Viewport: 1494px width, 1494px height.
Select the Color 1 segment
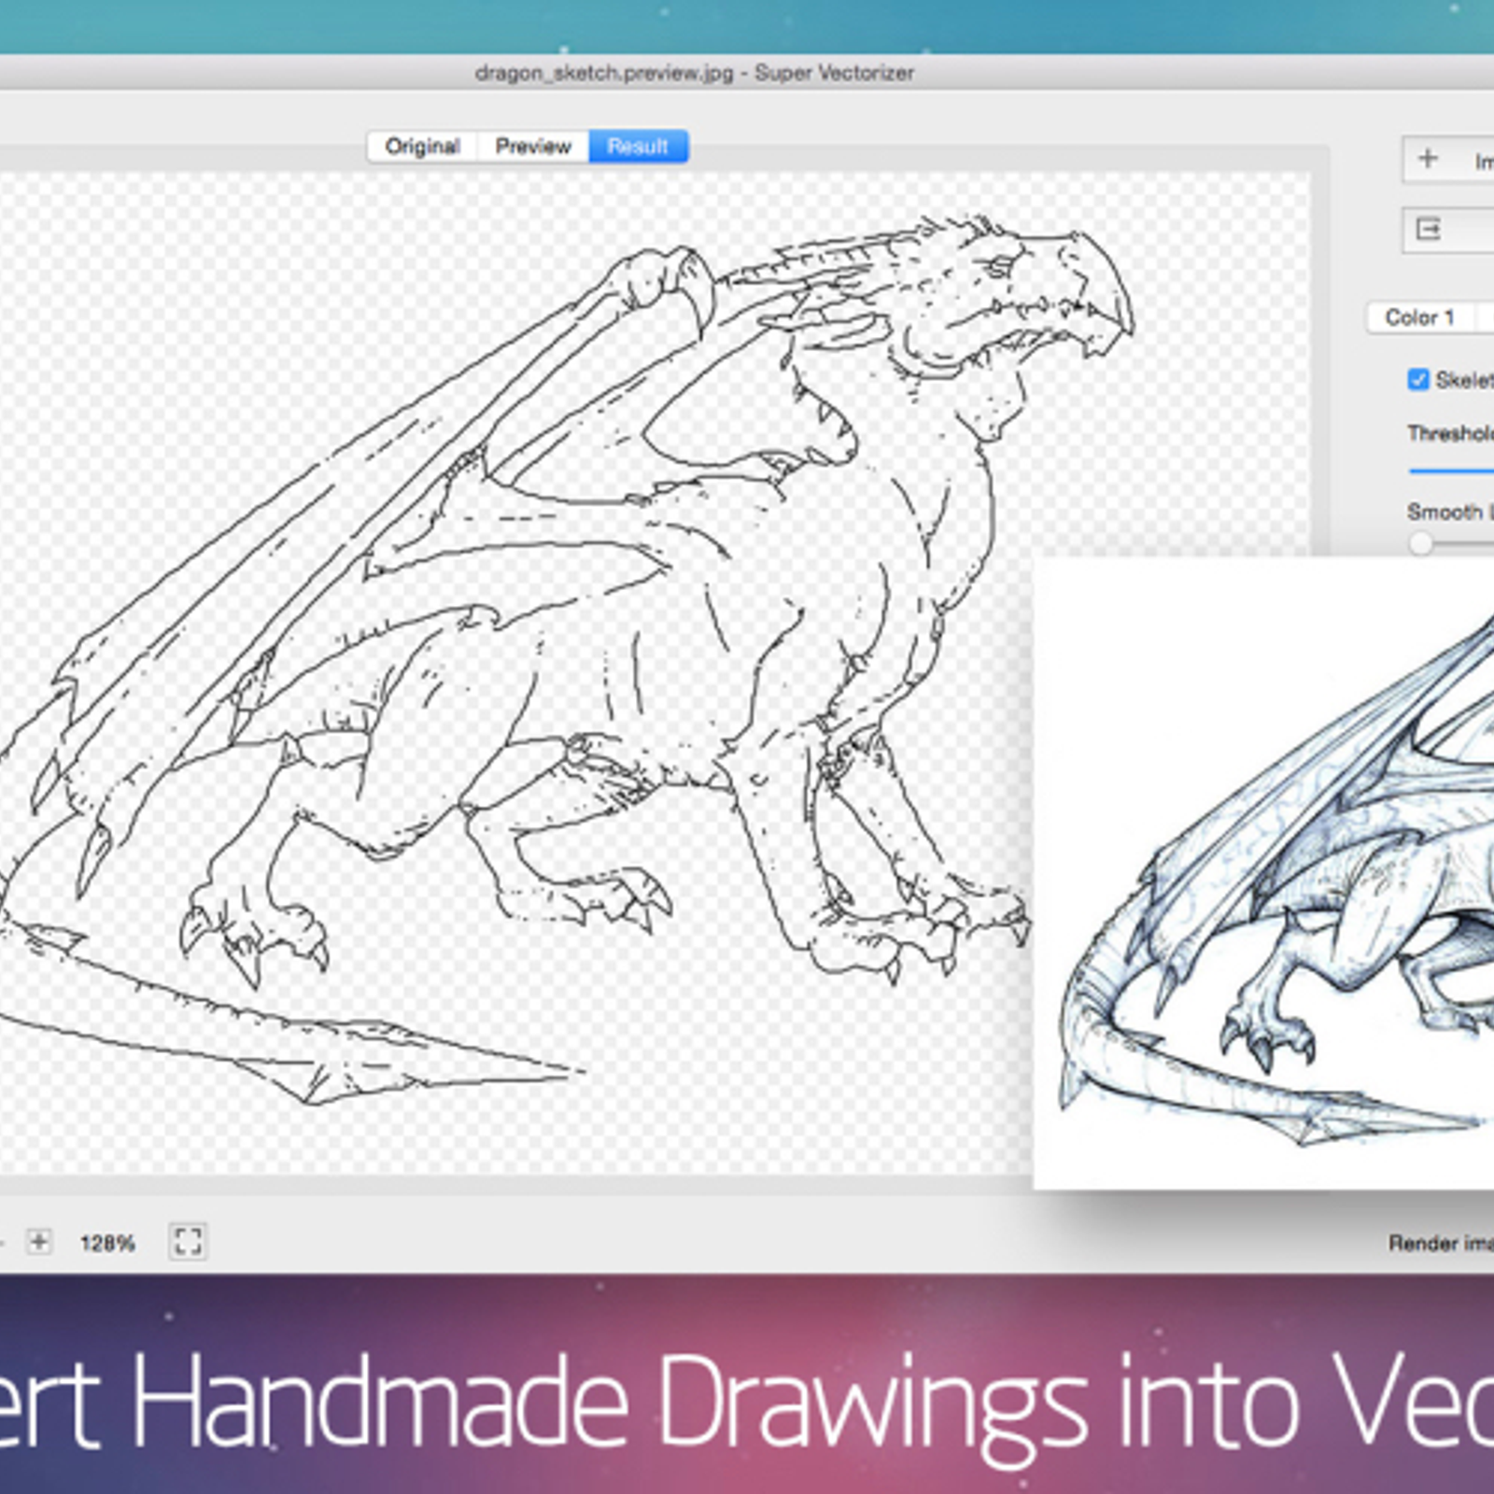point(1420,317)
